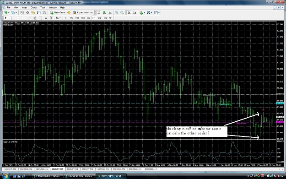Set timeframe to D1
286x179 pixels.
(x=99, y=18)
